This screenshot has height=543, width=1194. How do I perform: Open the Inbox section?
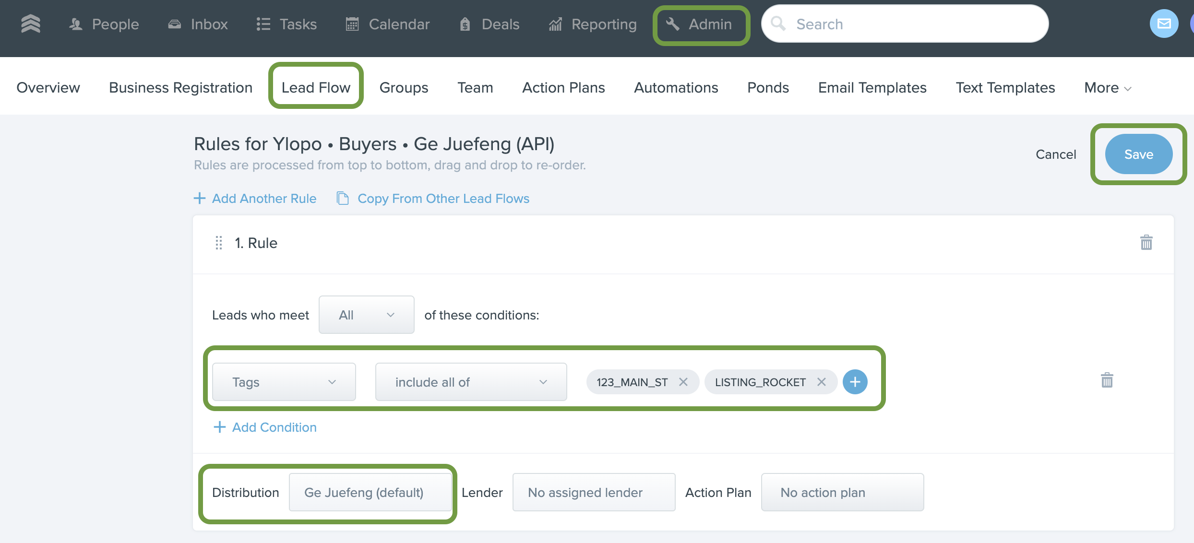click(198, 24)
